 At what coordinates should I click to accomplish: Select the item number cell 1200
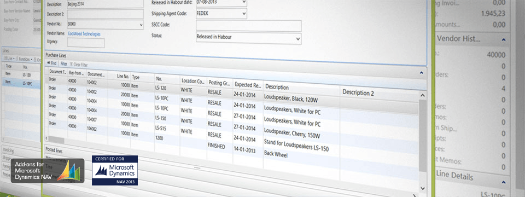(159, 137)
